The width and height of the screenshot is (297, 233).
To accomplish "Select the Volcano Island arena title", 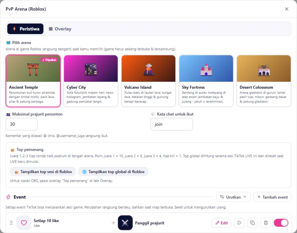I will coord(138,87).
